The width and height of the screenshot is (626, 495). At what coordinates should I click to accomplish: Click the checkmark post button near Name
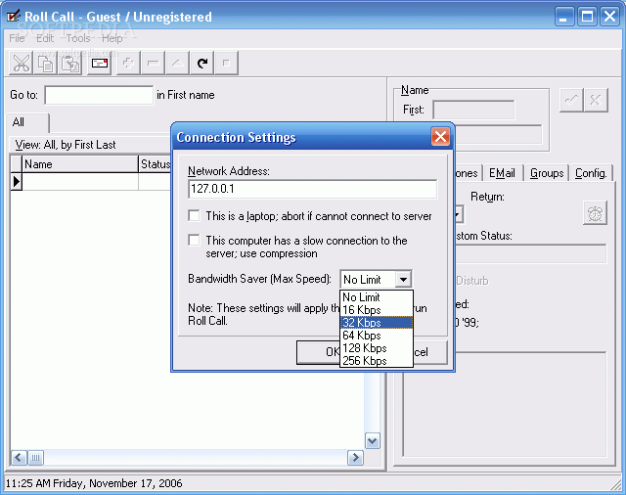coord(571,100)
